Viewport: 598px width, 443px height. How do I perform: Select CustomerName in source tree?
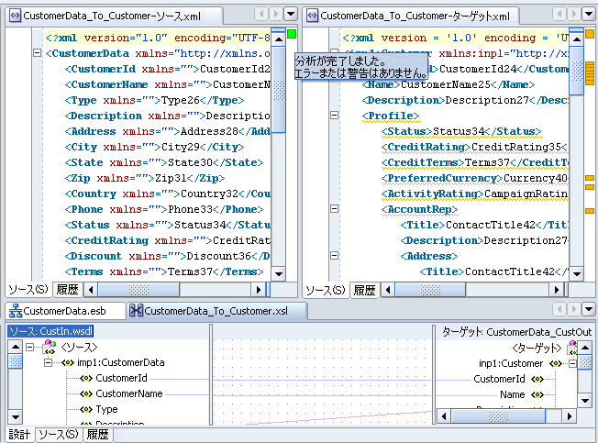pos(129,393)
